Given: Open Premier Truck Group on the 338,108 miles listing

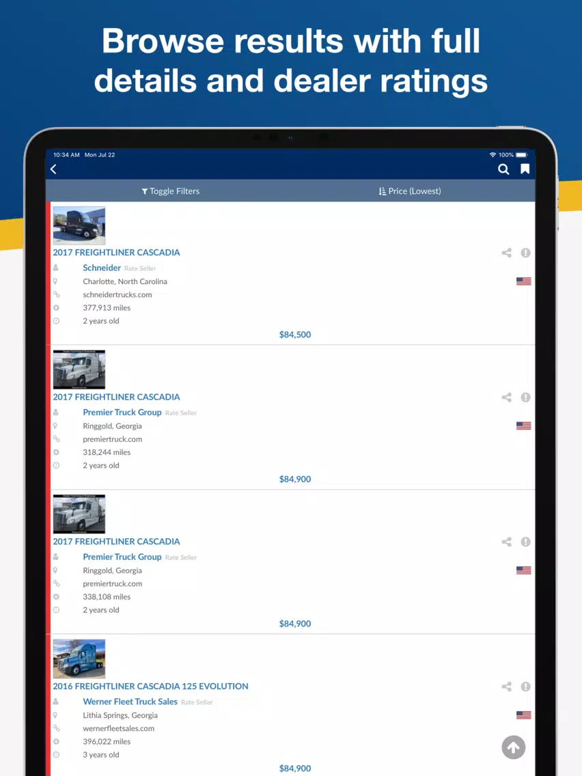Looking at the screenshot, I should coord(122,557).
